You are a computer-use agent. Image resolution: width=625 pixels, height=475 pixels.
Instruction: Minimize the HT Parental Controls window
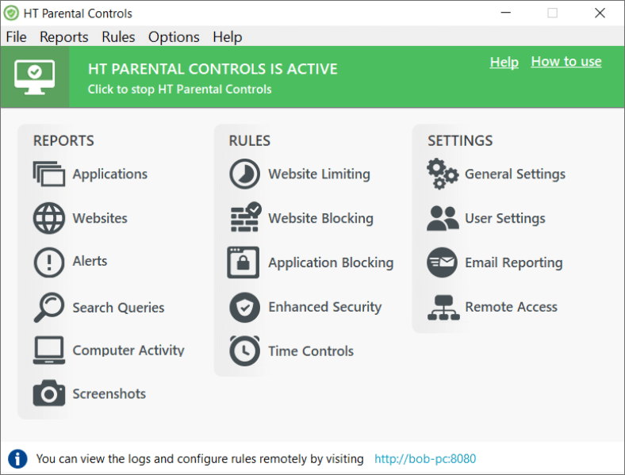point(506,13)
